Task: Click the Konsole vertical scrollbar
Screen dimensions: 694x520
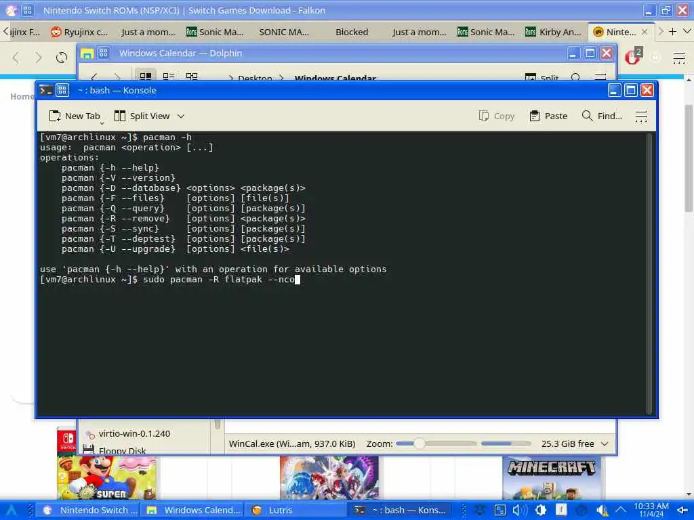Action: coord(649,274)
